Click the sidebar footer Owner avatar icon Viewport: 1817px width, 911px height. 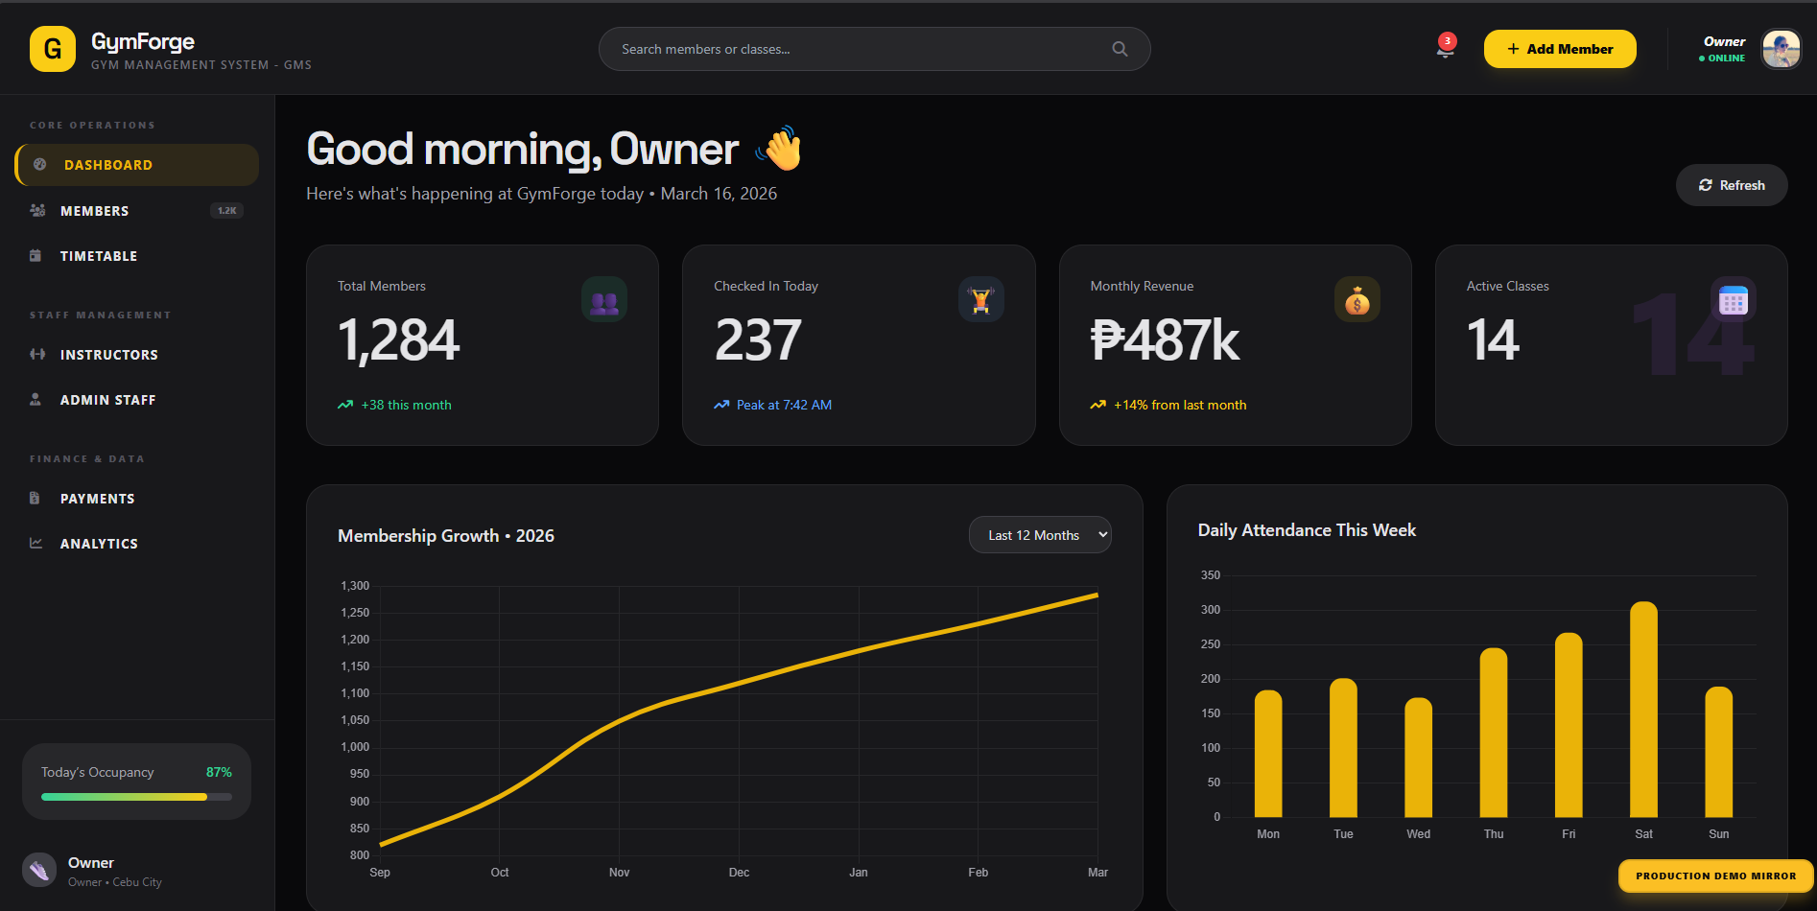pyautogui.click(x=39, y=871)
